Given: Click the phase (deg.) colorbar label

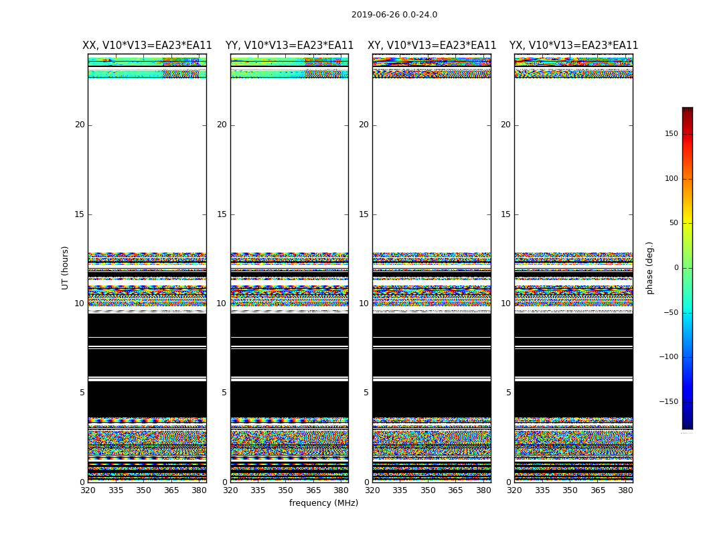Looking at the screenshot, I should tap(649, 268).
